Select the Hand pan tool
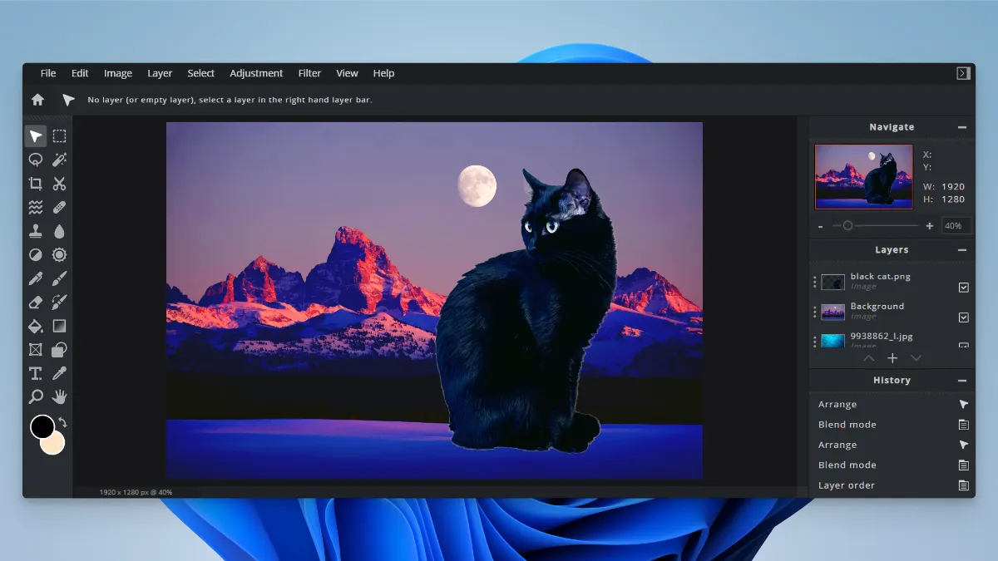This screenshot has height=561, width=998. 59,396
